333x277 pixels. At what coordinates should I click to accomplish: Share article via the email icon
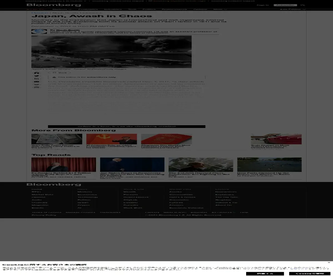tap(37, 81)
